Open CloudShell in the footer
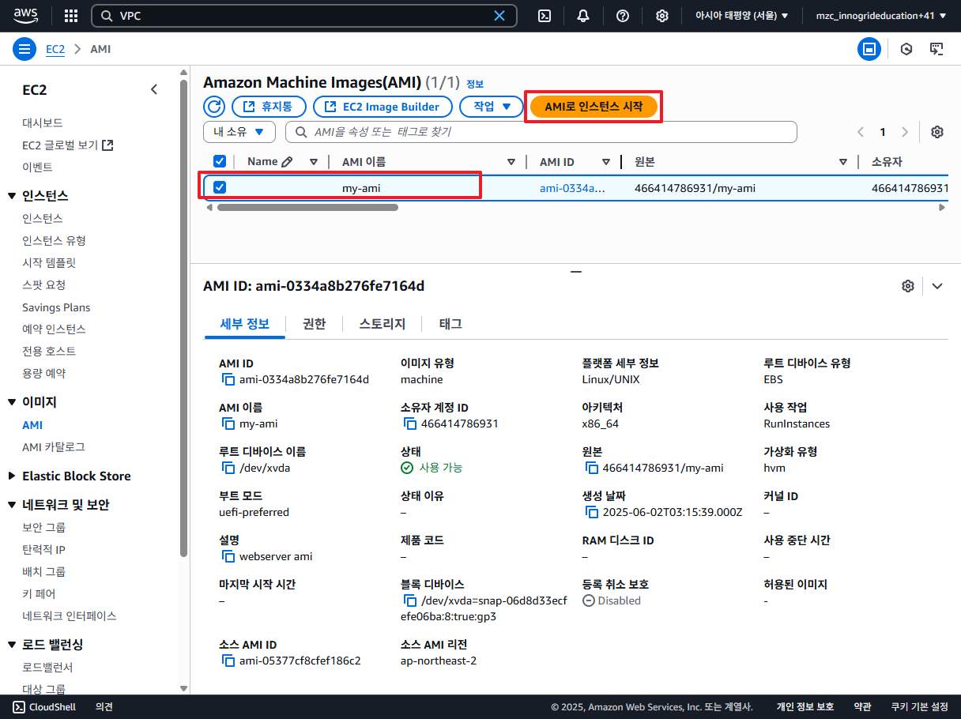The width and height of the screenshot is (961, 719). pyautogui.click(x=45, y=707)
